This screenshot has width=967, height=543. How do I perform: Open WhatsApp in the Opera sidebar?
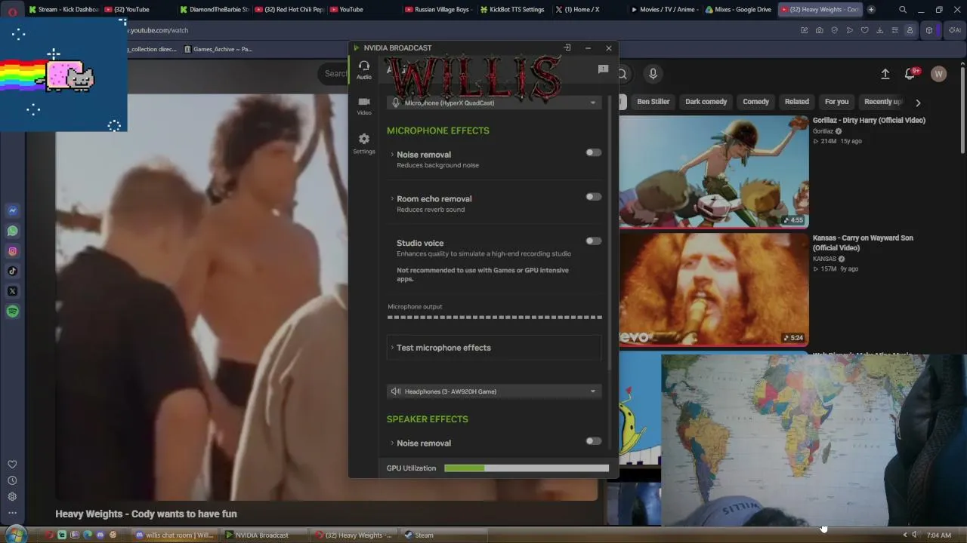click(13, 232)
